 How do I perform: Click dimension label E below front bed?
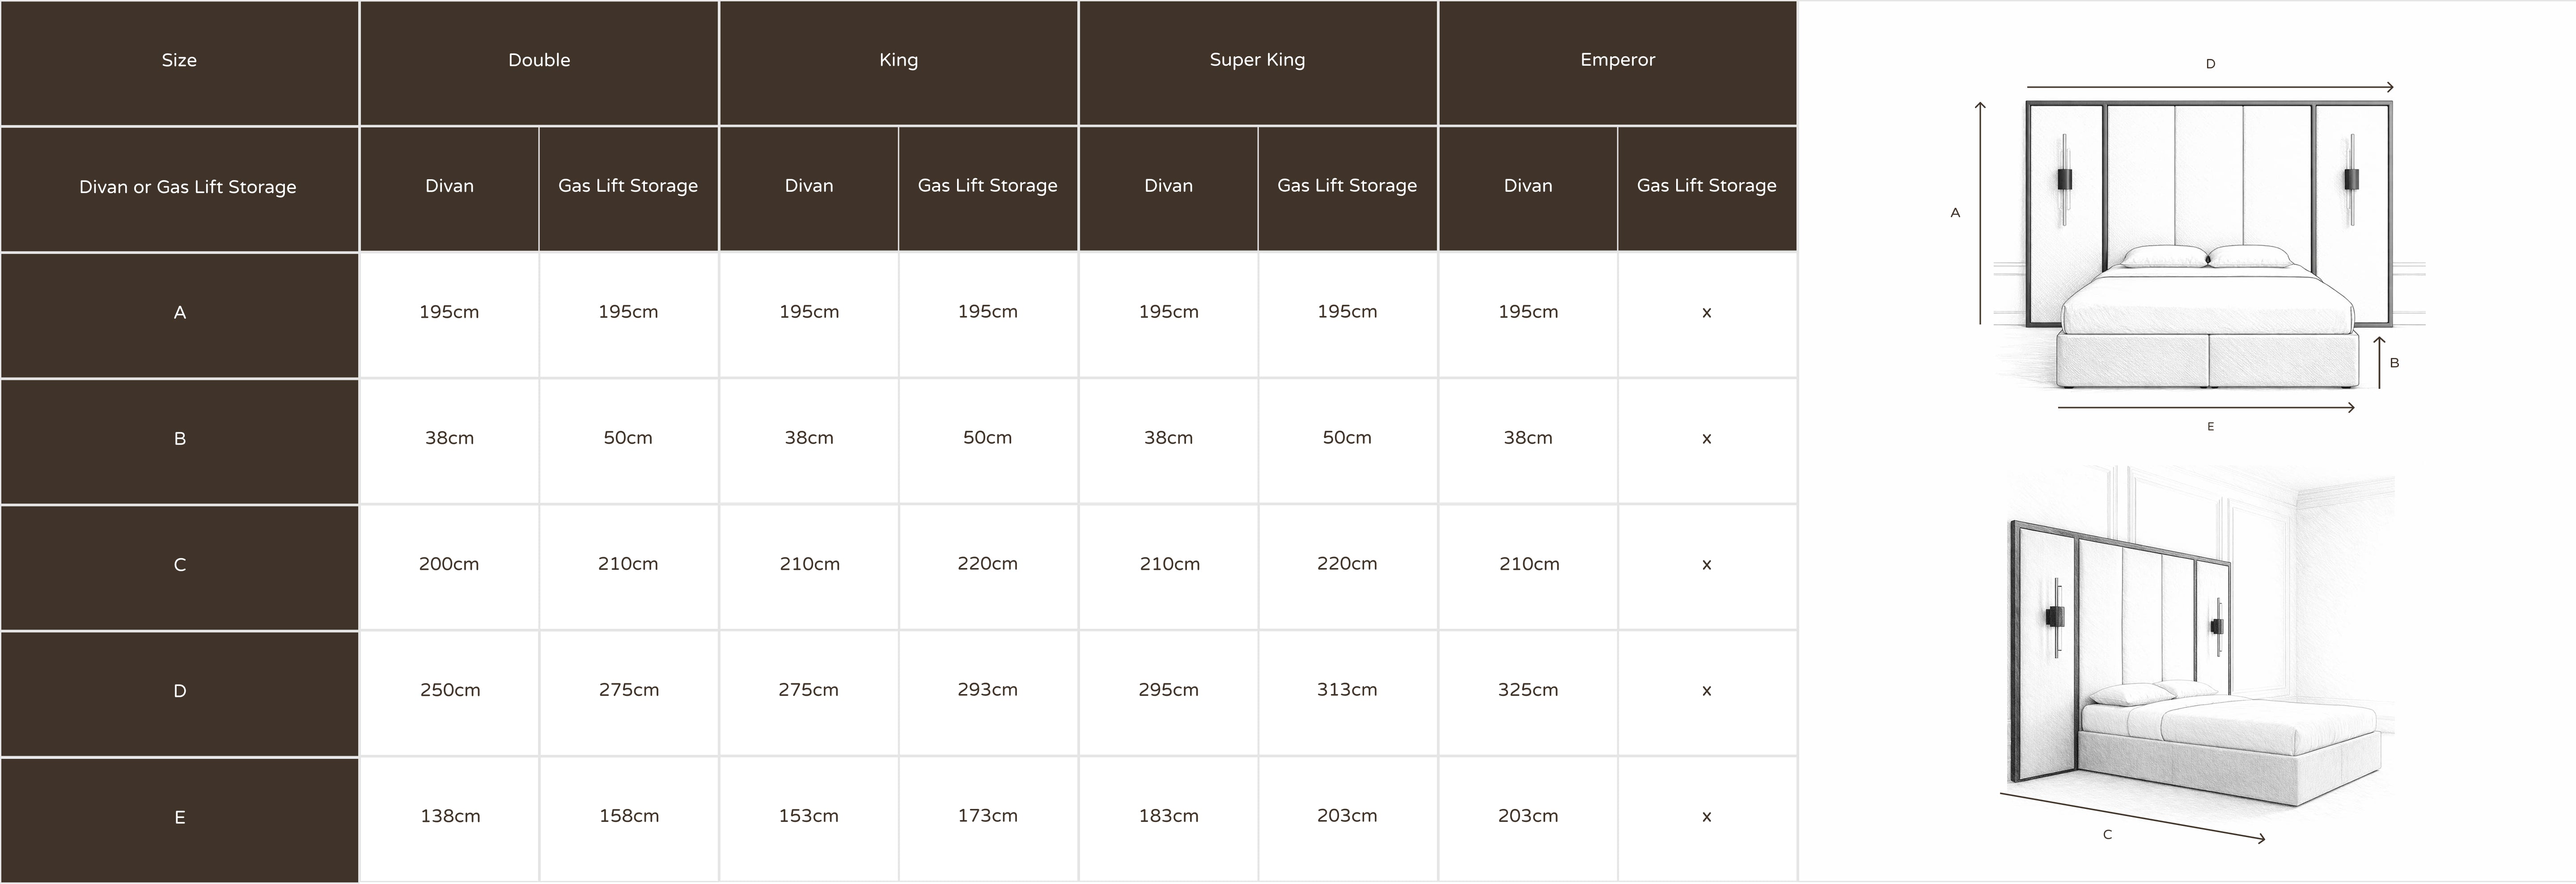click(x=2210, y=426)
